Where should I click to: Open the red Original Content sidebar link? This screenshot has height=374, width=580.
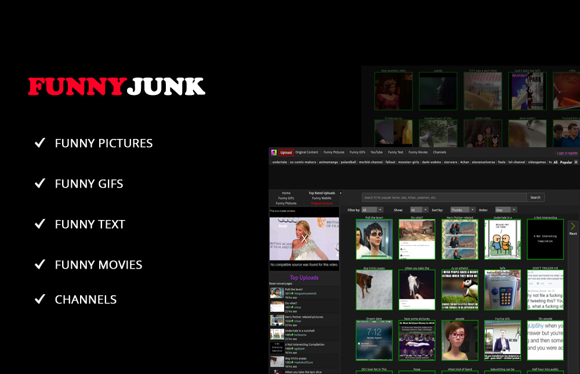(x=321, y=203)
